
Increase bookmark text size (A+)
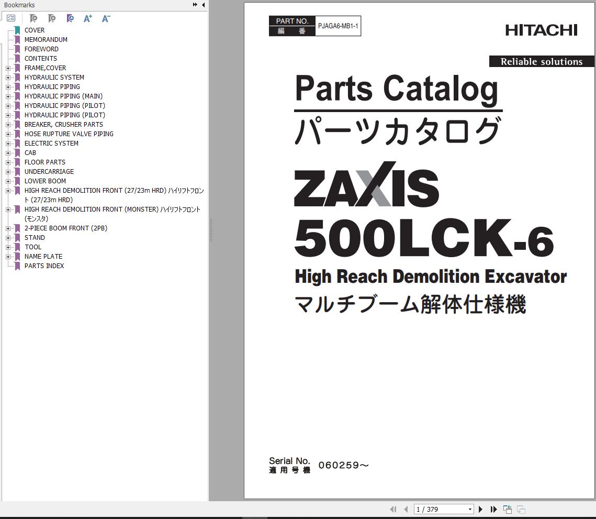point(88,18)
